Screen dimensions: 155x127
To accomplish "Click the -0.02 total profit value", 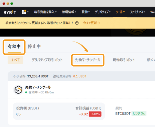I will coord(83,114).
